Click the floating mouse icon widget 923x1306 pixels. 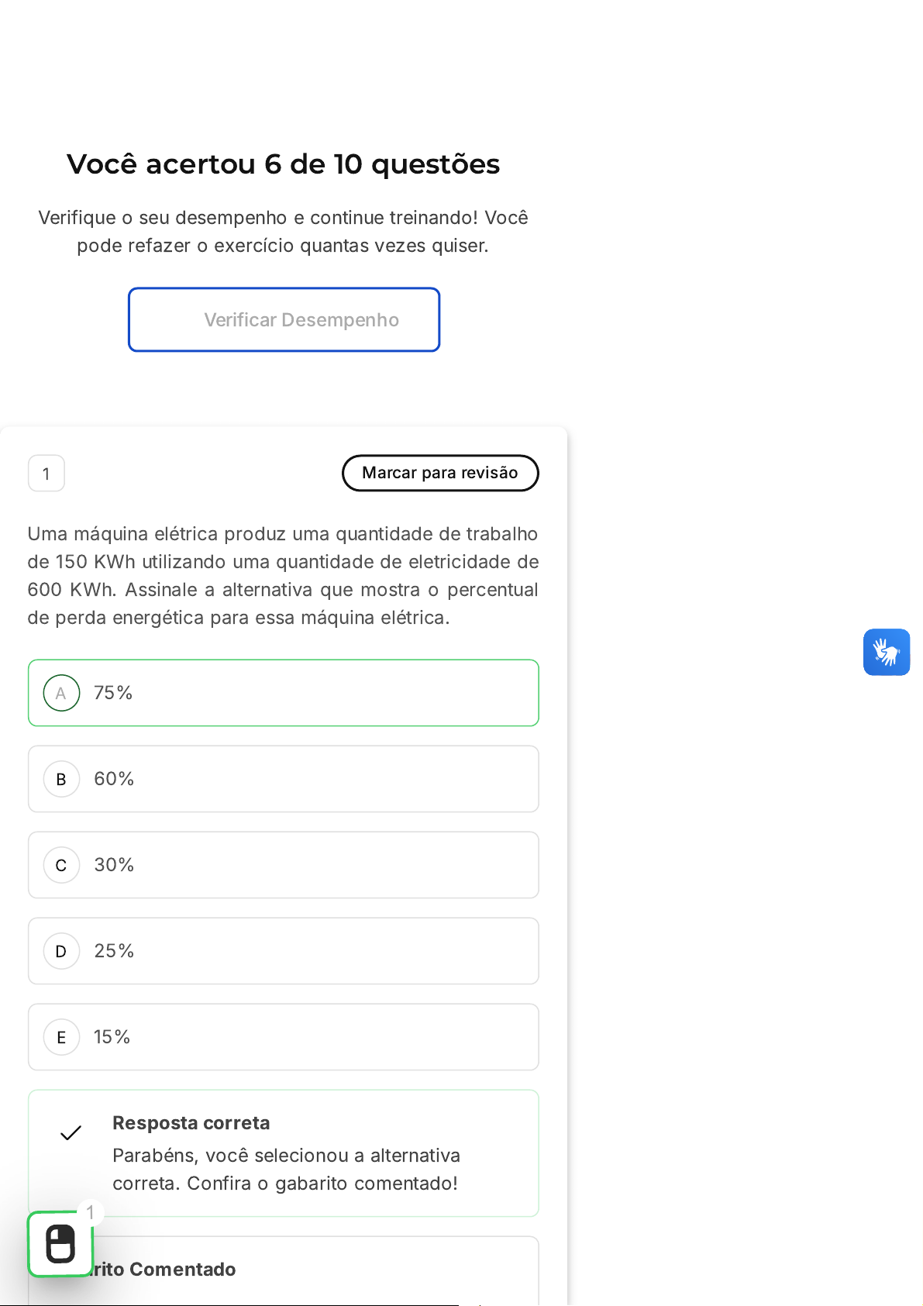[60, 1244]
